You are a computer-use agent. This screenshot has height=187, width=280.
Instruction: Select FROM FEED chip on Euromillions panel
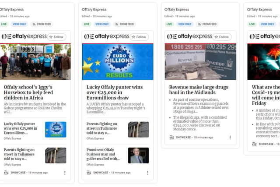(x=124, y=24)
